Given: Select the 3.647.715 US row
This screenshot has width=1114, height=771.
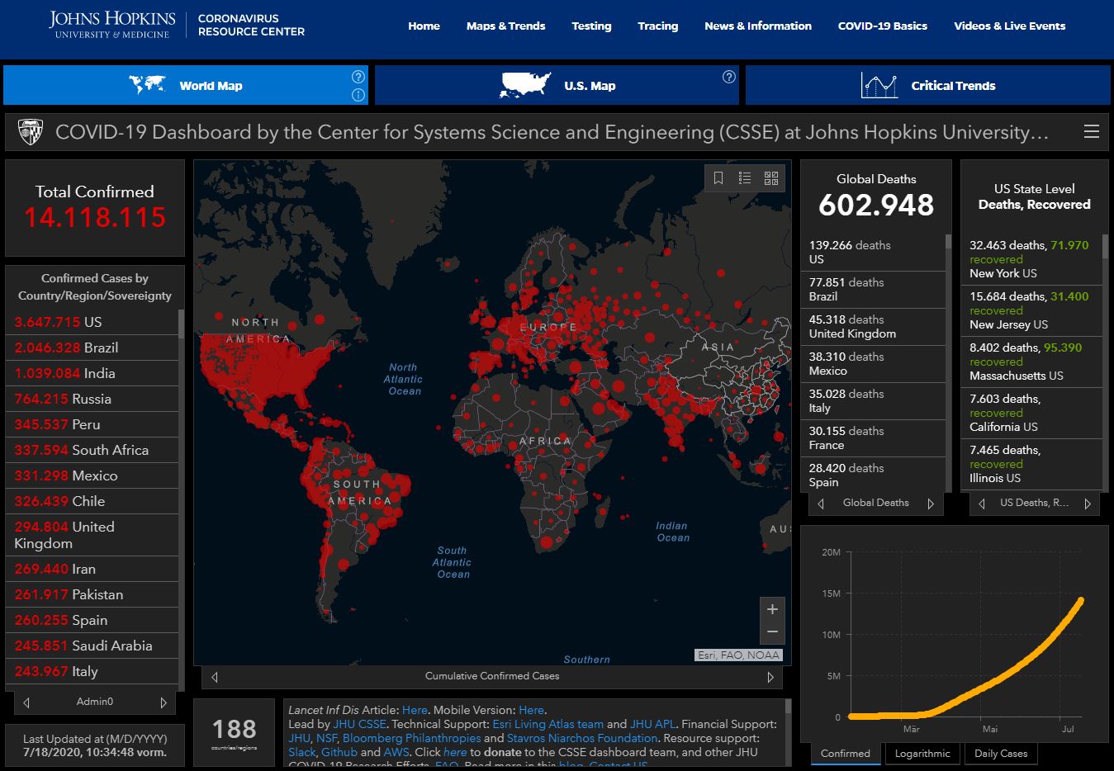Looking at the screenshot, I should pyautogui.click(x=92, y=322).
